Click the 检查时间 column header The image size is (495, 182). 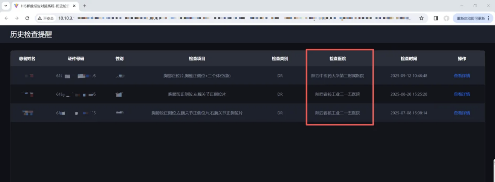click(409, 59)
